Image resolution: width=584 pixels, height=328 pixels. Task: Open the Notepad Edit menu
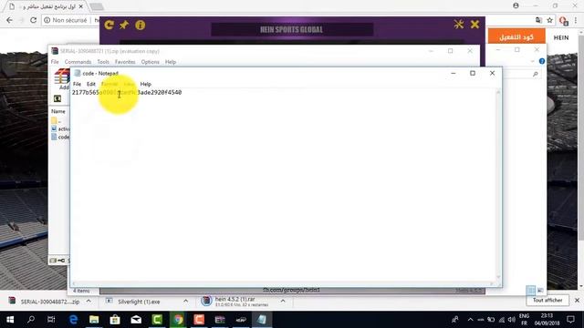click(x=91, y=84)
